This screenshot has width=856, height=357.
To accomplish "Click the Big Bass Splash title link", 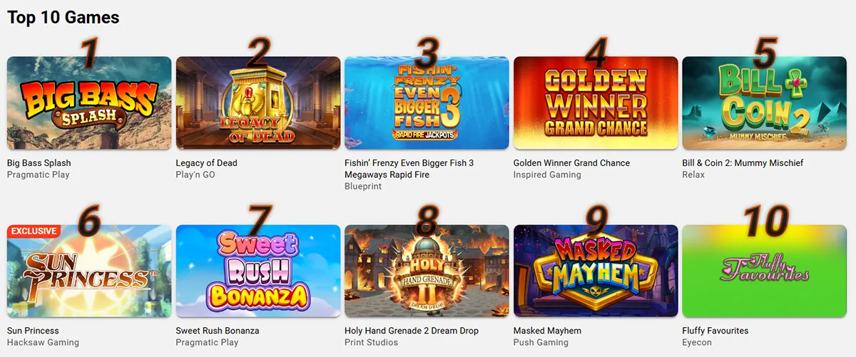I will [39, 163].
